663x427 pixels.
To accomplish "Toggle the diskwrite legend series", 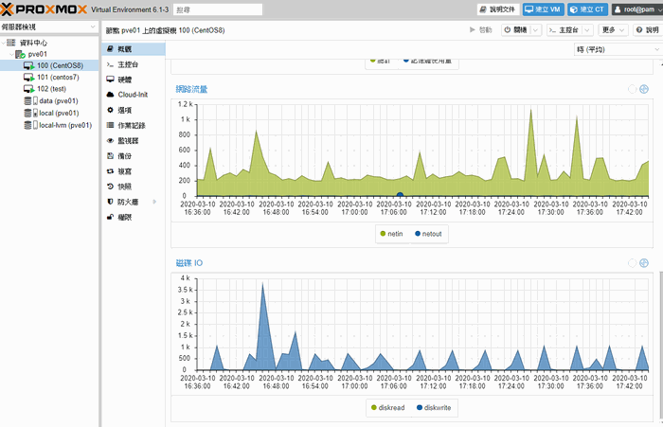I will pos(434,407).
